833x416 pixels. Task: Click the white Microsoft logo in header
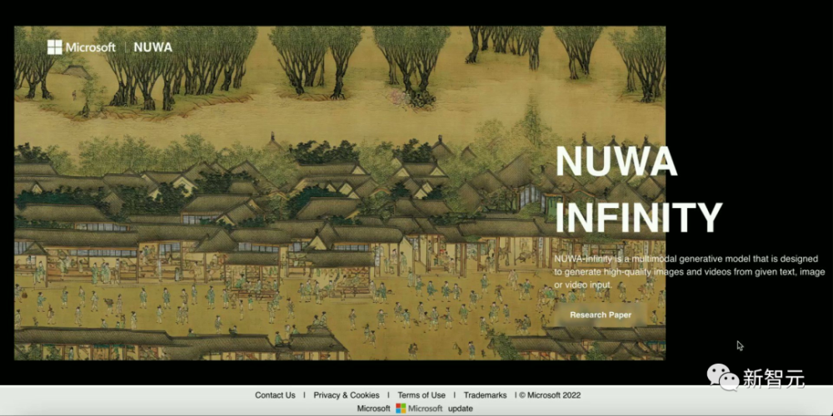pyautogui.click(x=54, y=47)
